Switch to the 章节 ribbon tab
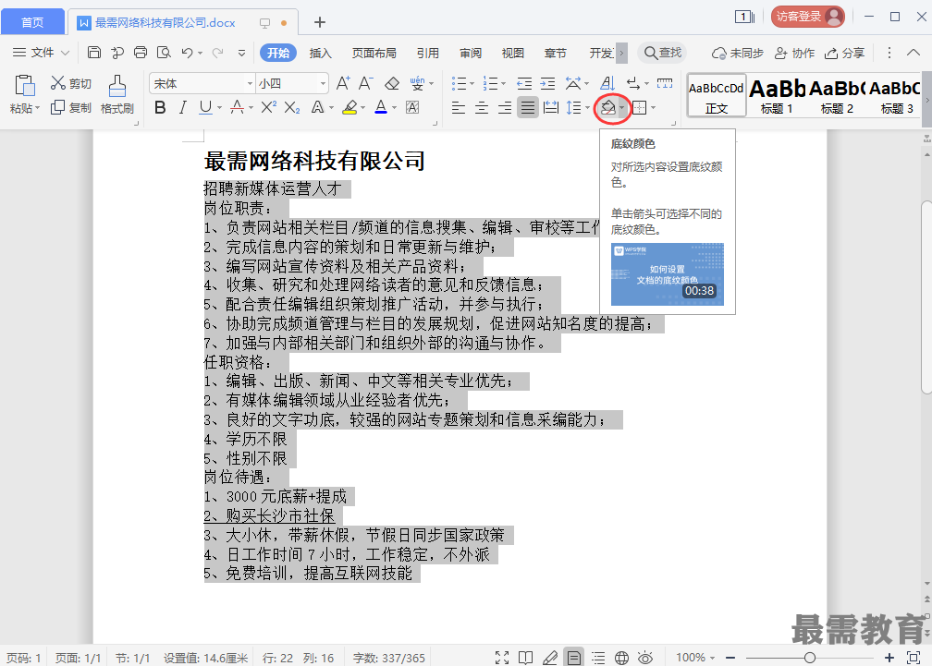The image size is (932, 666). click(556, 53)
